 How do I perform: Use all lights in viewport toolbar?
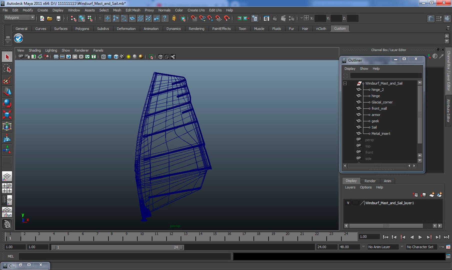pos(128,57)
